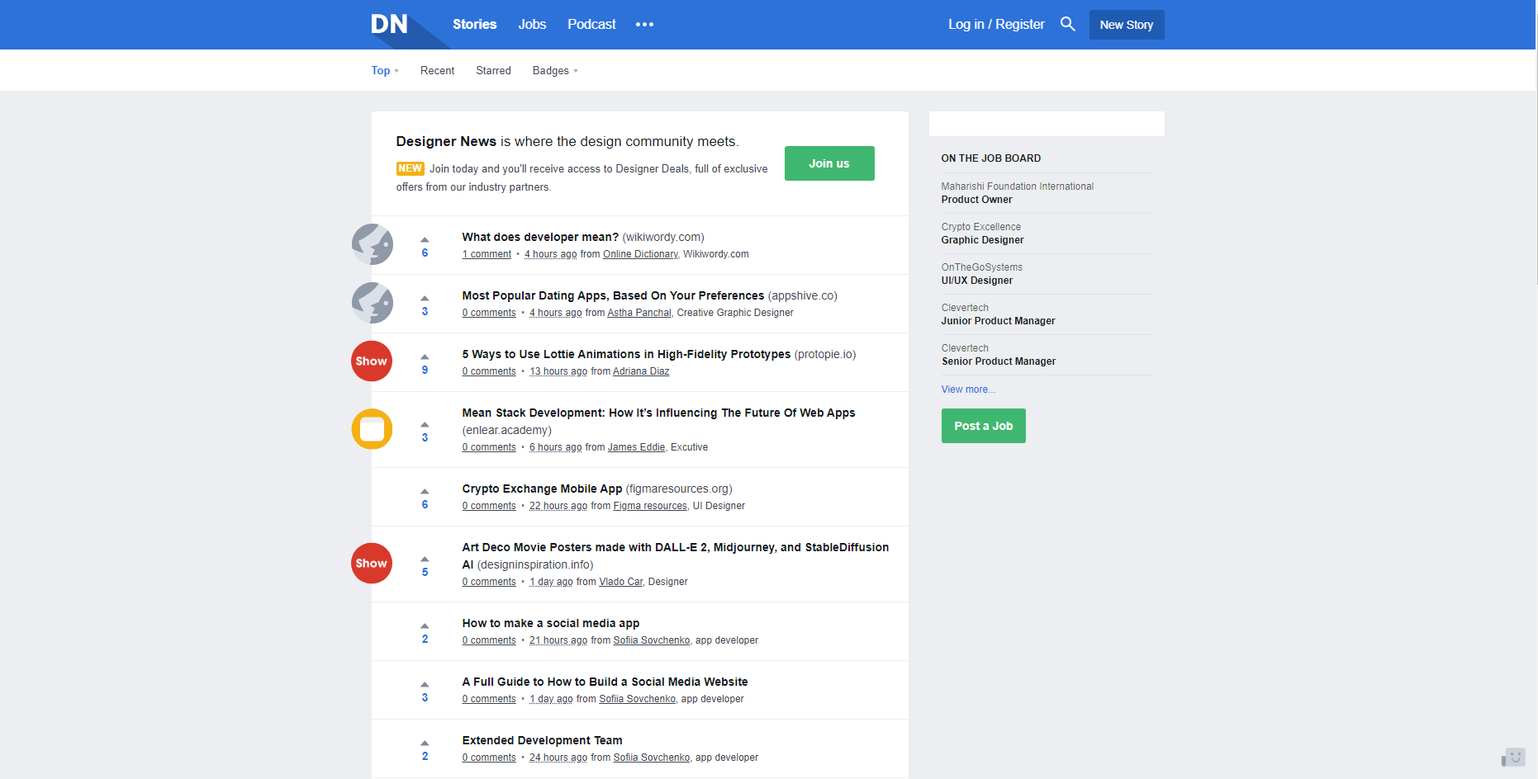Click the badge icon beside 'Most Popular Dating Apps'
This screenshot has width=1538, height=779.
372,303
